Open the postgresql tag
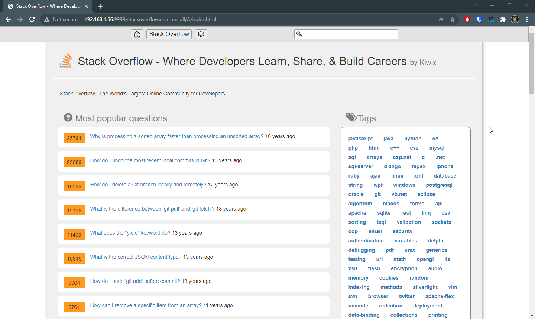Viewport: 535px width, 319px height. [x=439, y=185]
